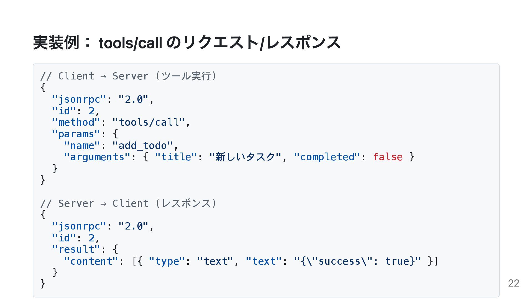
Task: Click the slide title heading text
Action: (187, 43)
